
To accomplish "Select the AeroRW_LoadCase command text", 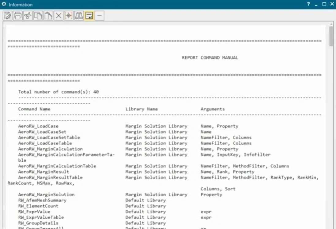I will click(x=38, y=126).
